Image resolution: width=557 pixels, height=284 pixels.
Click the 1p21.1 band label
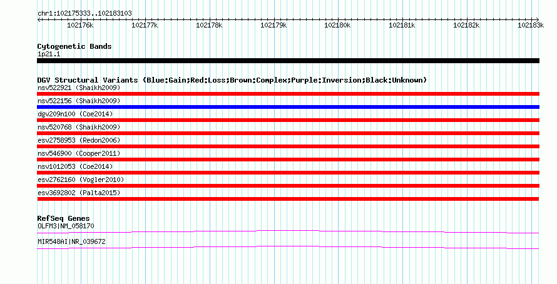point(49,54)
